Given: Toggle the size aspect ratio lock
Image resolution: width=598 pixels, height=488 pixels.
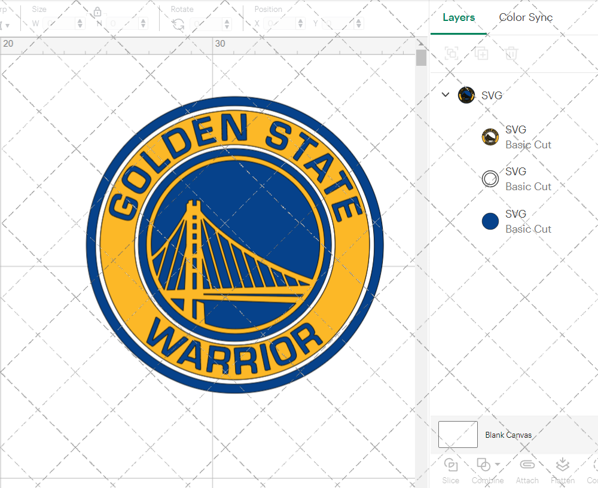Looking at the screenshot, I should [97, 13].
